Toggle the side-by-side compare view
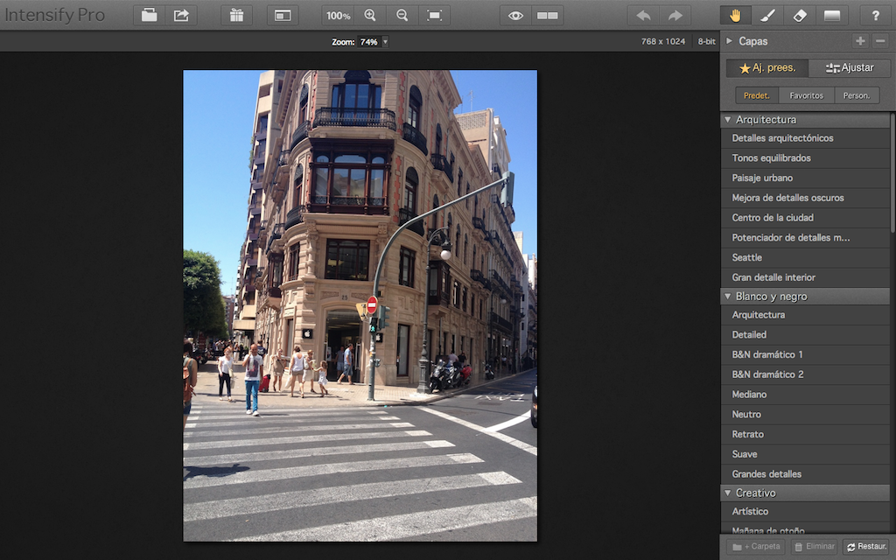 coord(548,16)
